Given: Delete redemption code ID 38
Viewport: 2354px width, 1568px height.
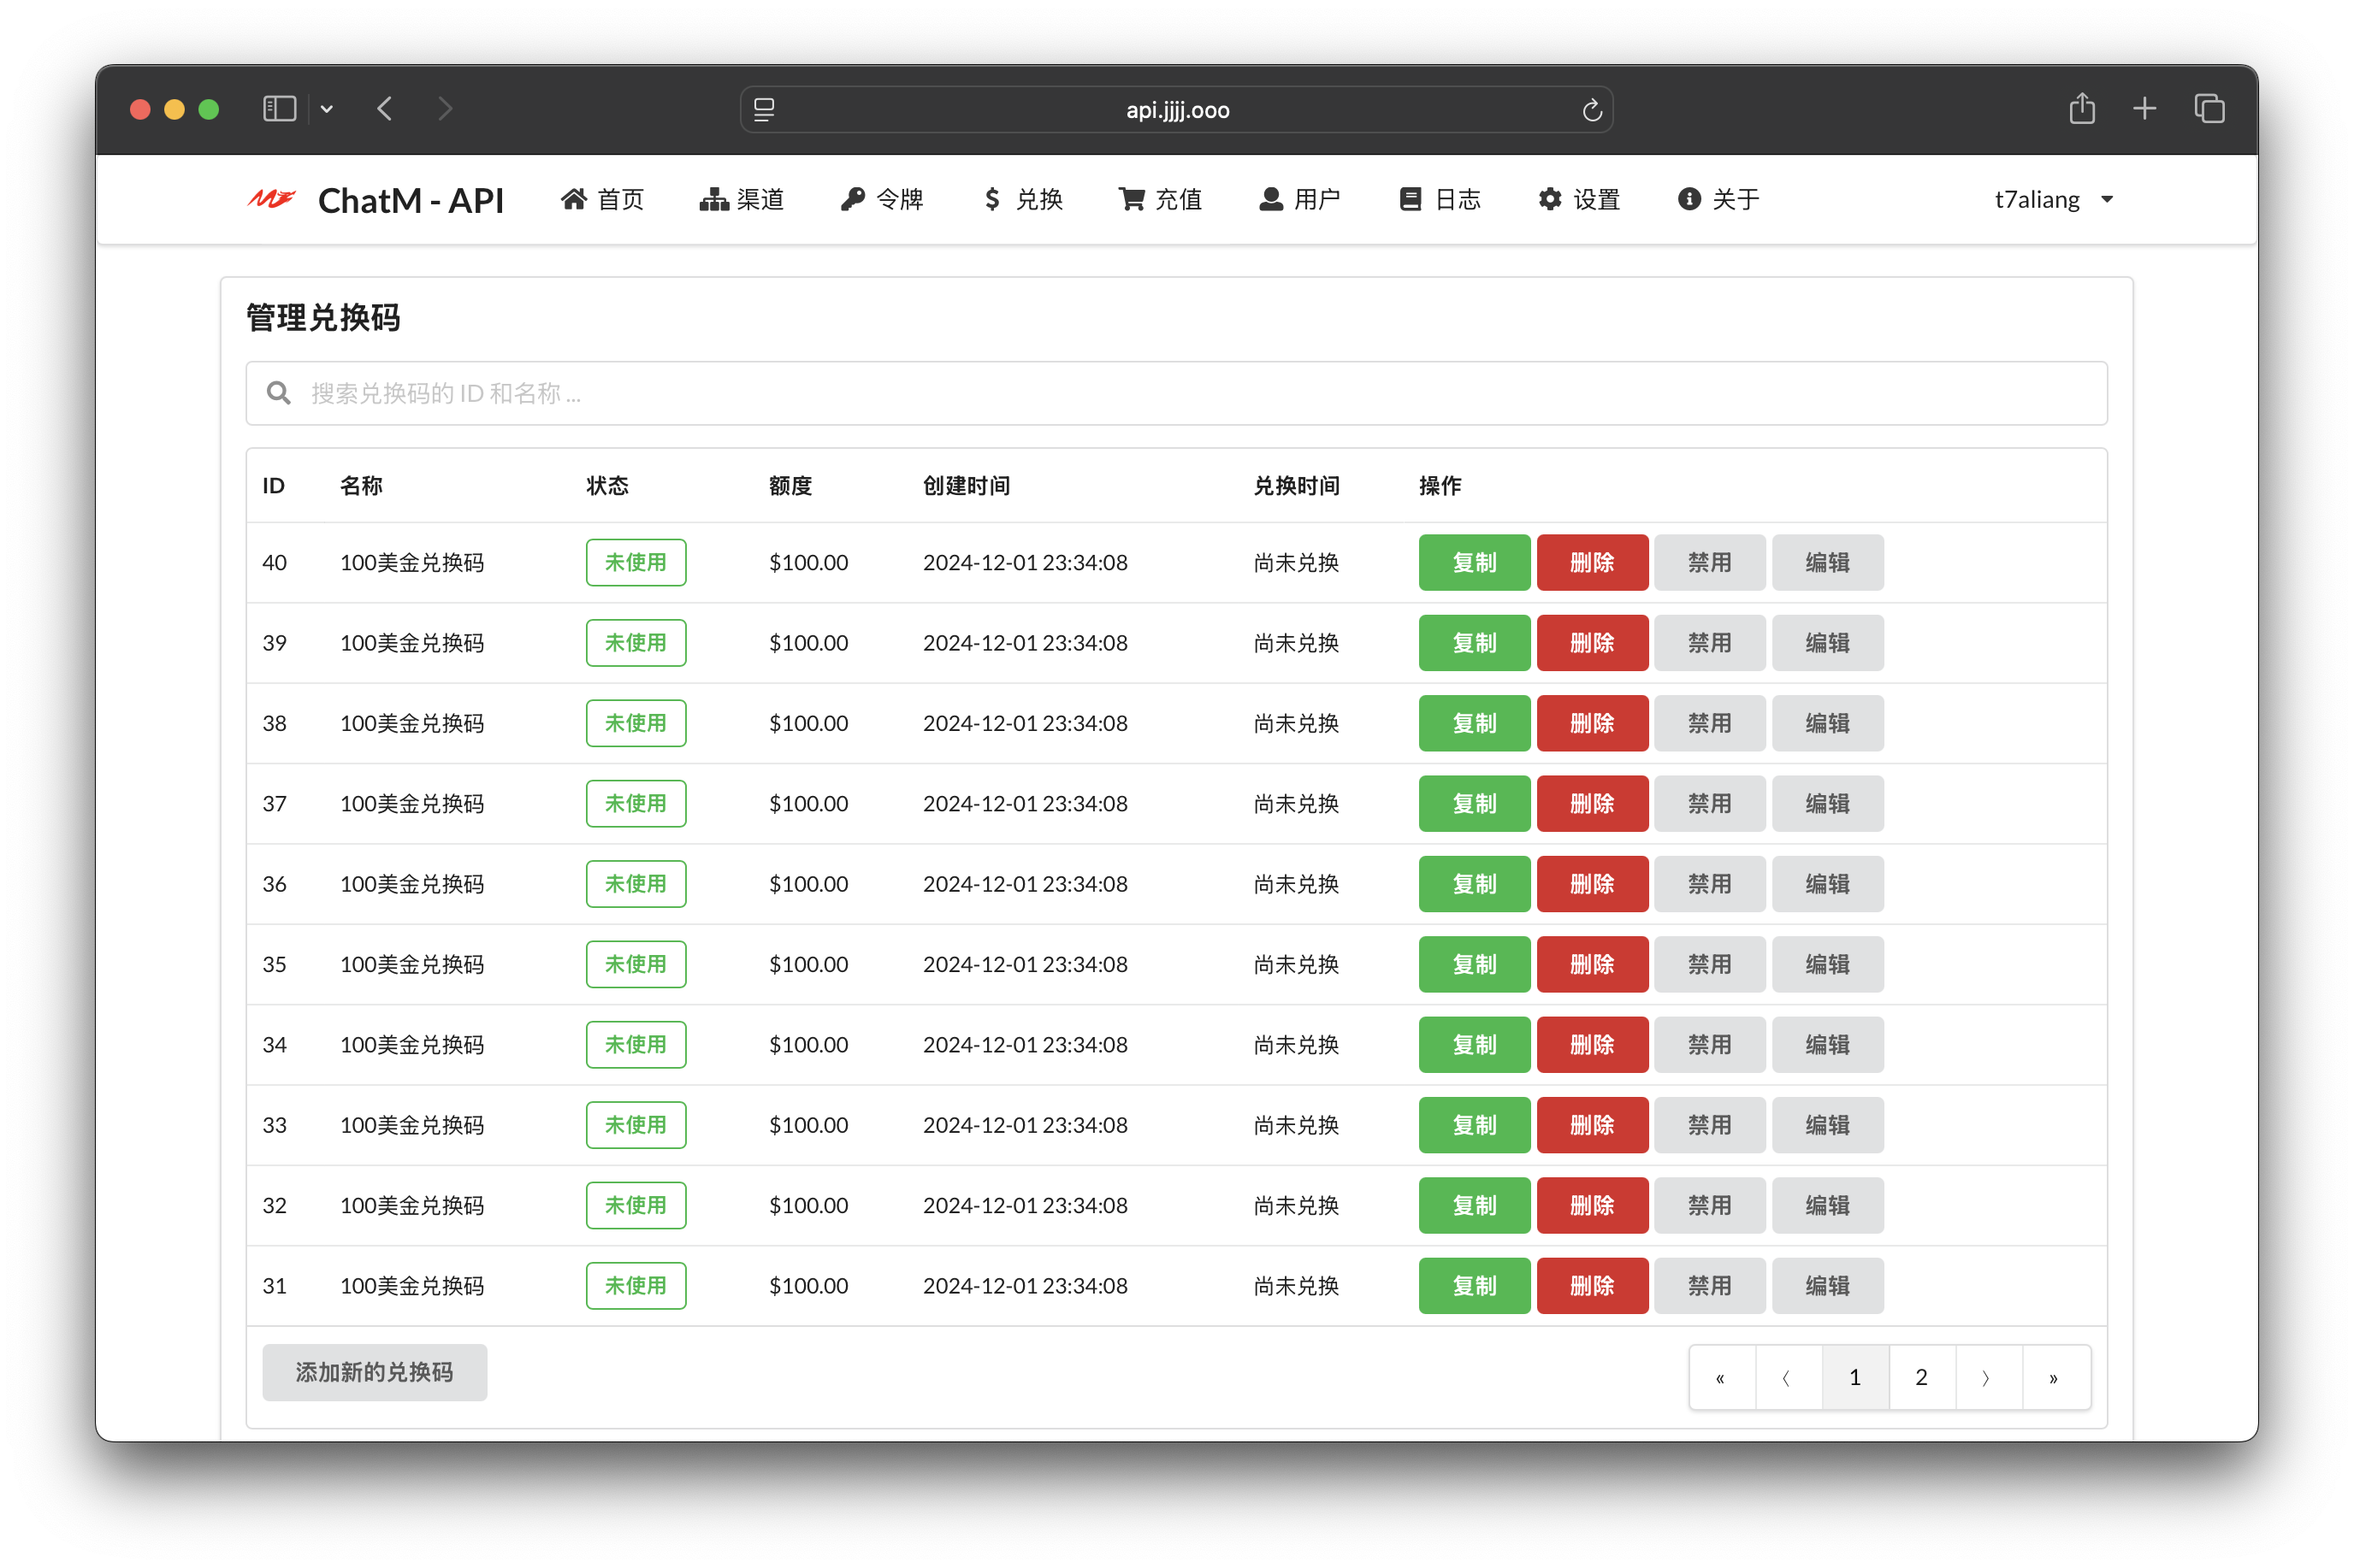Looking at the screenshot, I should pyautogui.click(x=1592, y=724).
